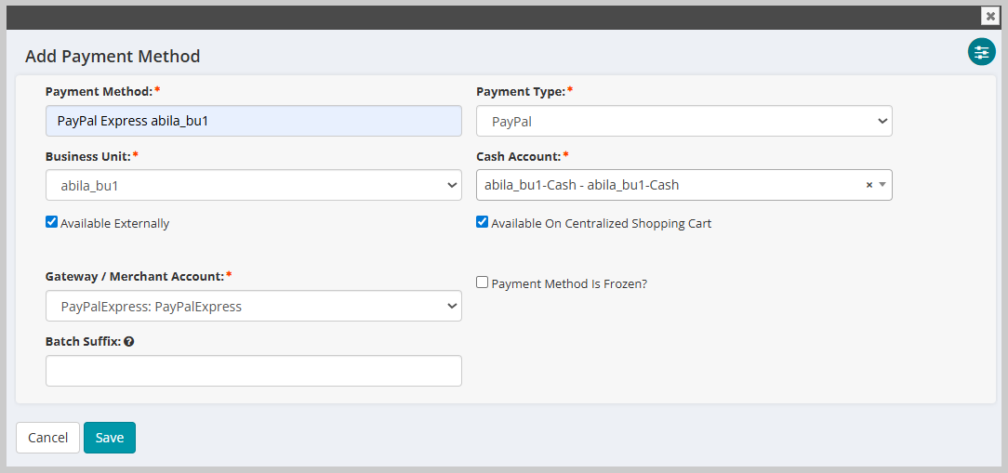This screenshot has height=473, width=1008.
Task: Click the Add Payment Method heading
Action: point(113,56)
